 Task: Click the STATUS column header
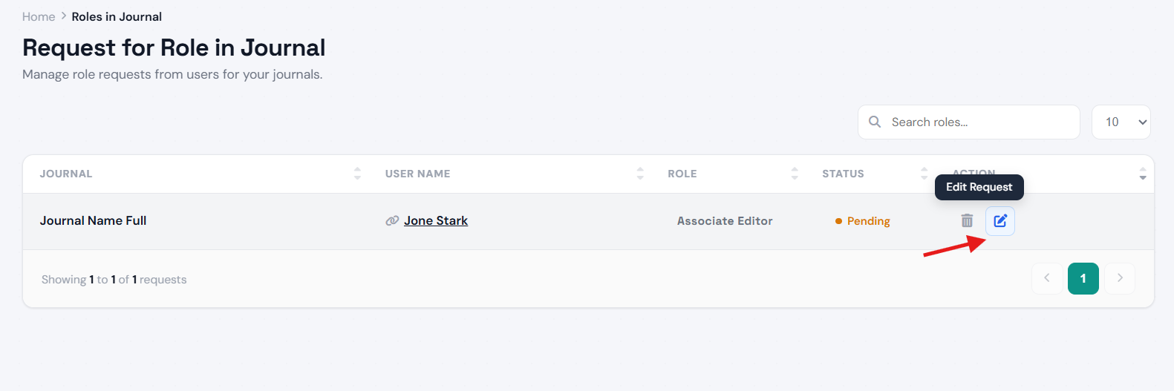point(843,174)
